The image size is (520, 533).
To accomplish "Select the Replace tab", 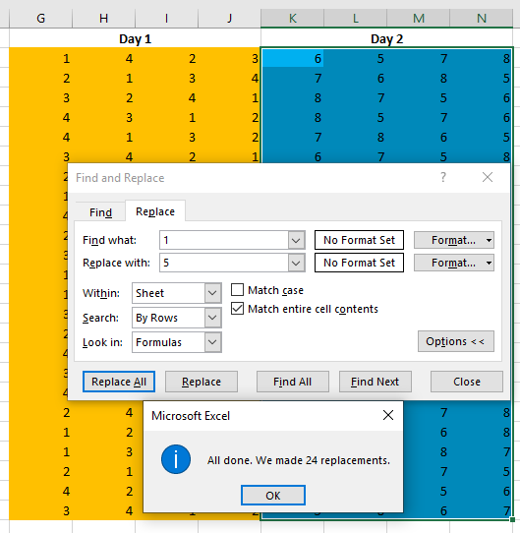I will tap(155, 211).
